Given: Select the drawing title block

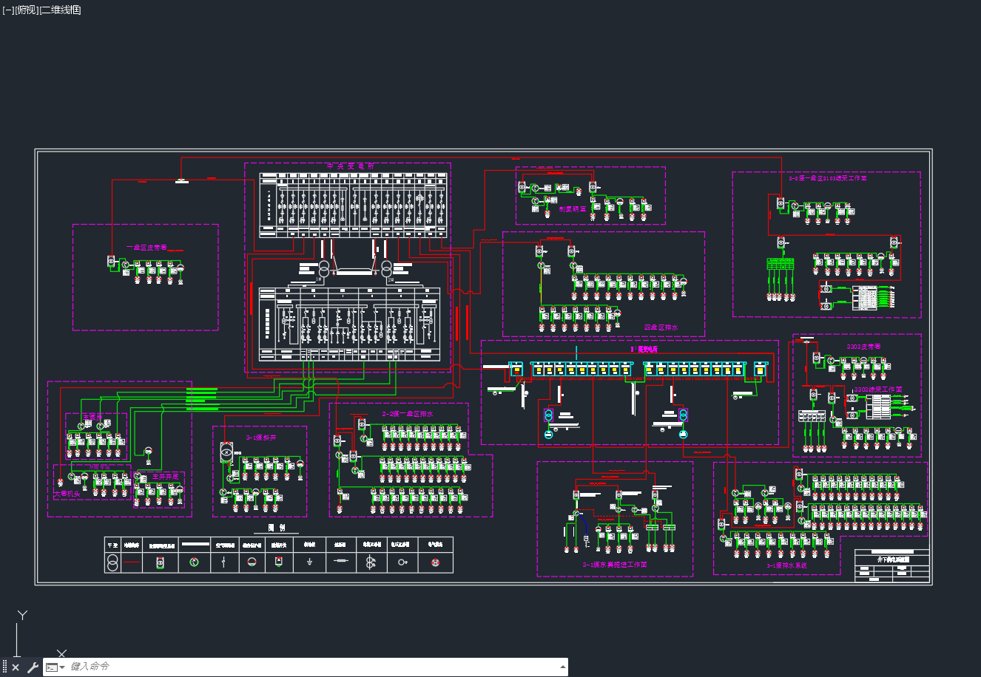Looking at the screenshot, I should (x=892, y=566).
